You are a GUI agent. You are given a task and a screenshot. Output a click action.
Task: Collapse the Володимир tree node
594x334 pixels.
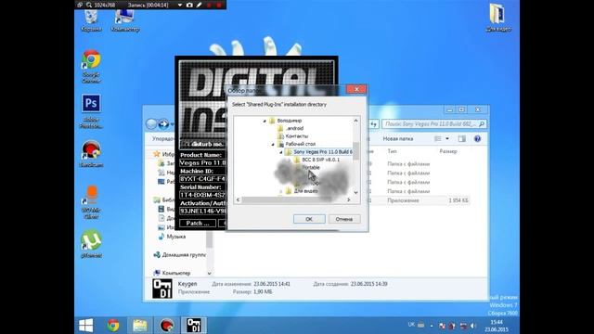point(265,121)
